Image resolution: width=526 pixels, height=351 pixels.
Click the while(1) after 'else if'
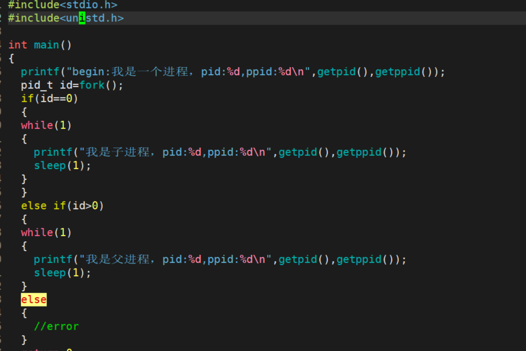(x=46, y=233)
